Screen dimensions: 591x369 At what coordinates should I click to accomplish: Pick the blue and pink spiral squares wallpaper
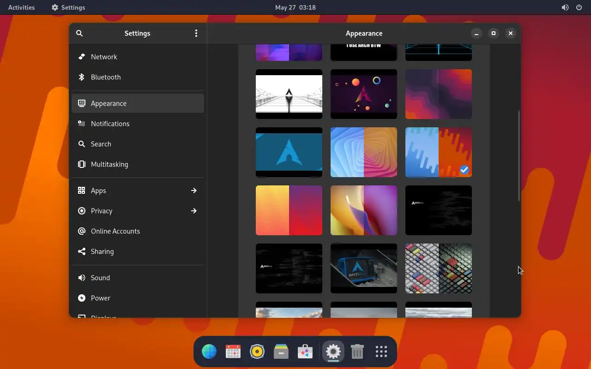click(x=364, y=152)
